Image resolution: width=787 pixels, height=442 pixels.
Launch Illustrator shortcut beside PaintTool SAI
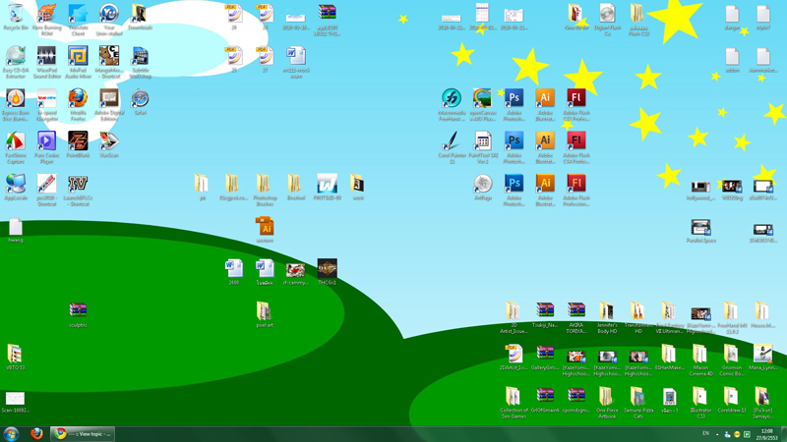click(545, 147)
